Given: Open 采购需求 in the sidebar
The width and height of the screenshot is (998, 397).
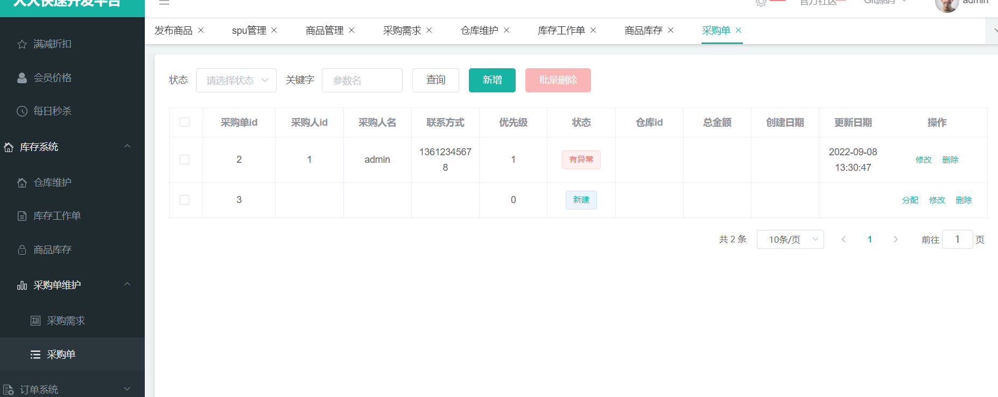Looking at the screenshot, I should pyautogui.click(x=66, y=321).
